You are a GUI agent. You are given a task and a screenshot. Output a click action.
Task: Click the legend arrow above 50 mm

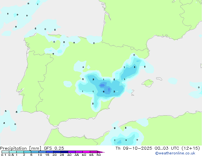point(101,152)
